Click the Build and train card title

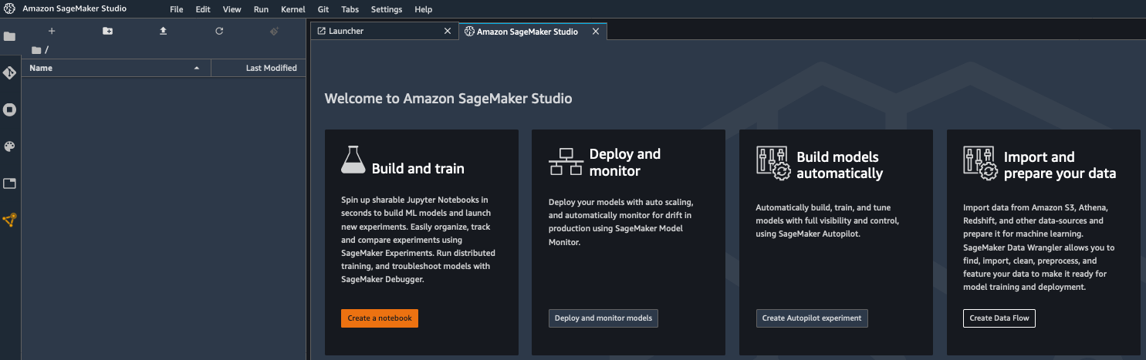[418, 168]
